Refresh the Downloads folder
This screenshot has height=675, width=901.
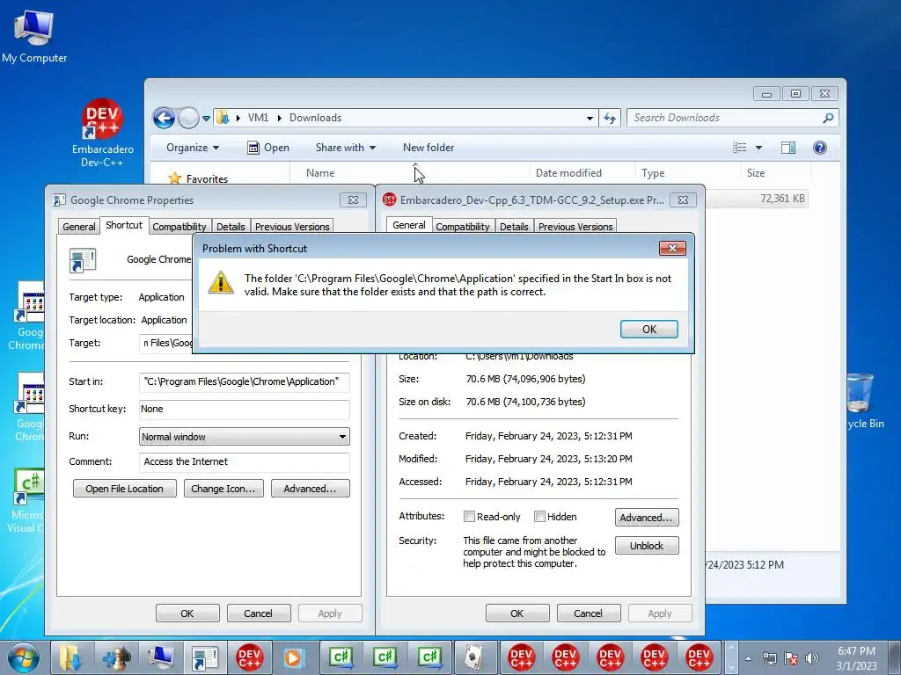(610, 119)
